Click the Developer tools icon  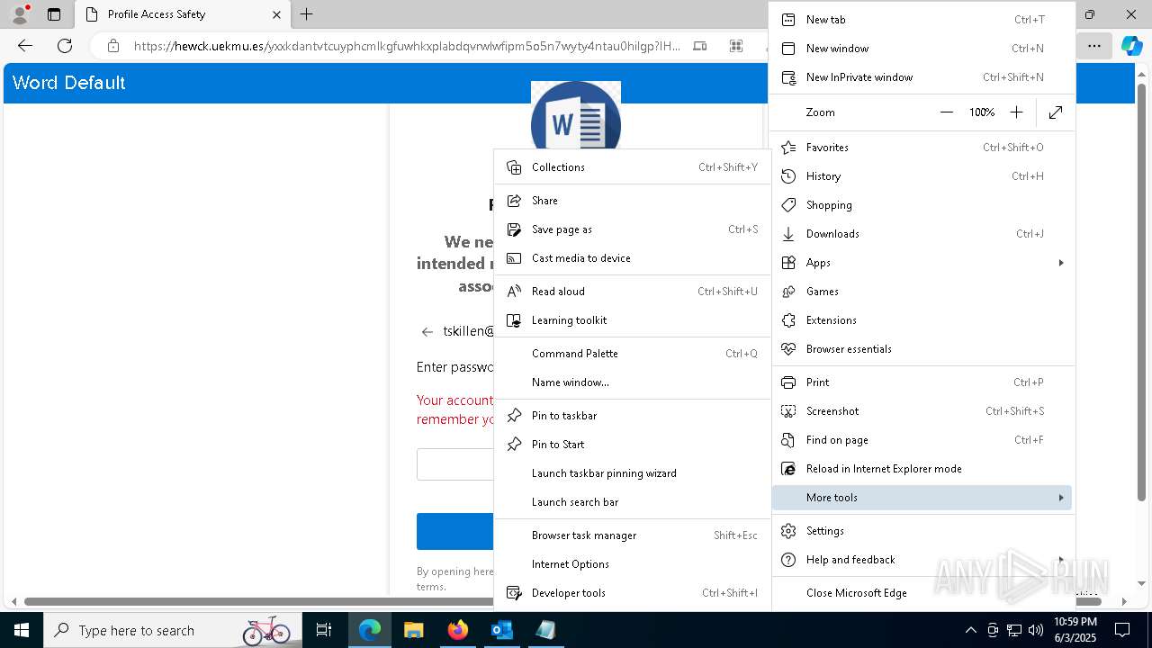point(514,593)
